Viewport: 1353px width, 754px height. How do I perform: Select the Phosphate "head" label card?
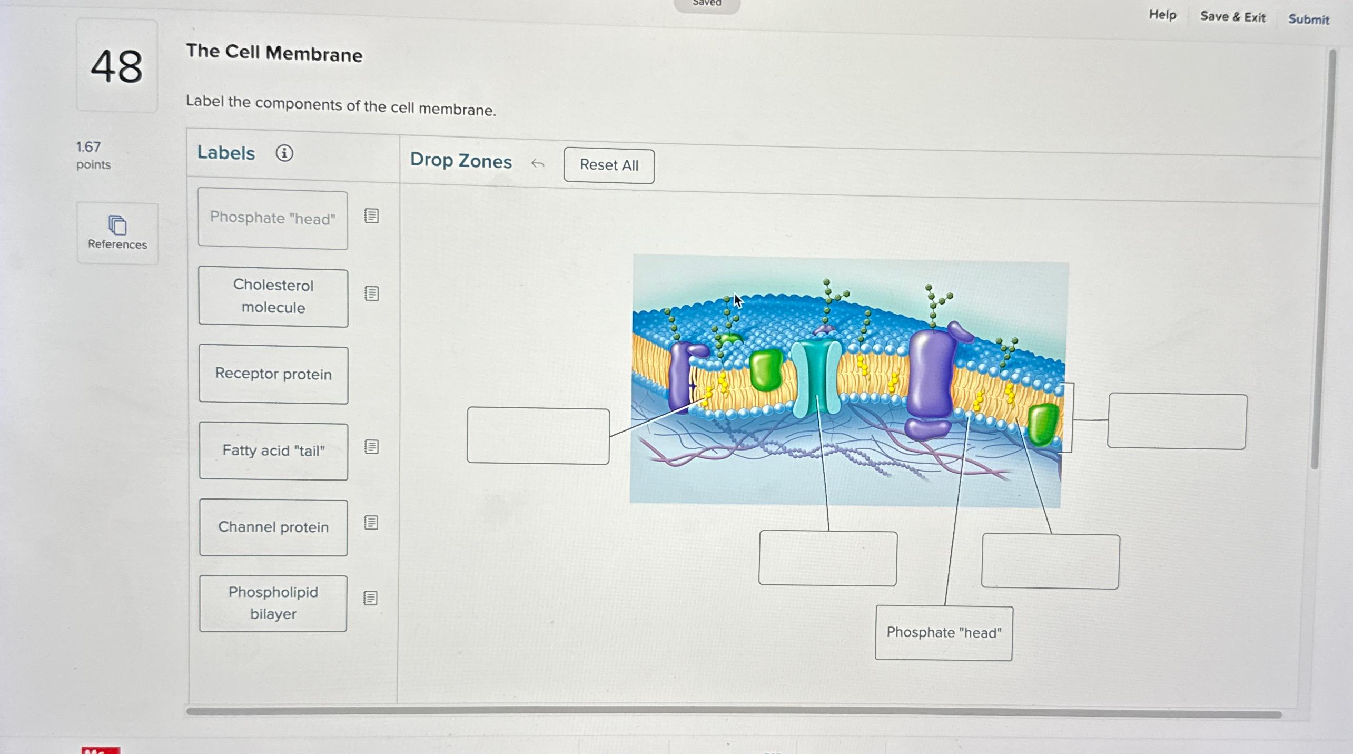pos(273,219)
